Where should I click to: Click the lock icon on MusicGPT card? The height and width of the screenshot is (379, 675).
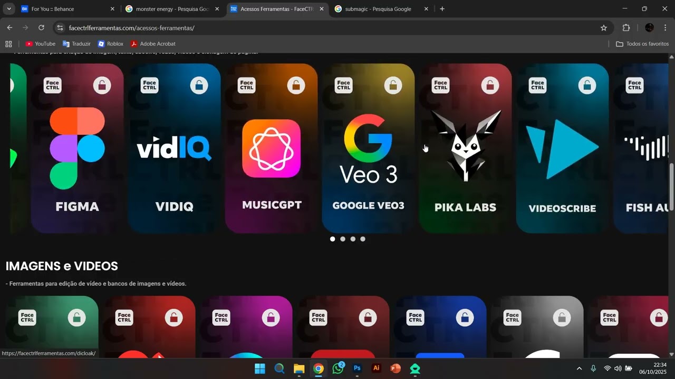[296, 85]
